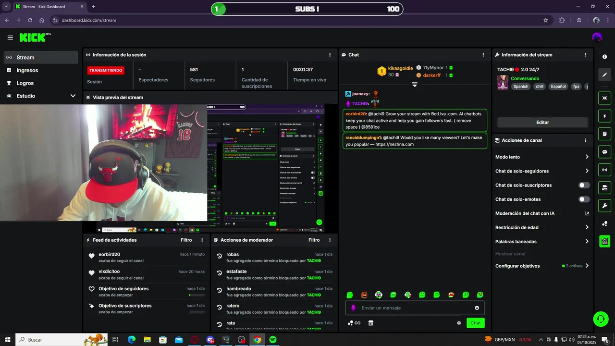Click the three-dots bubbles icon in right sidebar

coord(604,223)
